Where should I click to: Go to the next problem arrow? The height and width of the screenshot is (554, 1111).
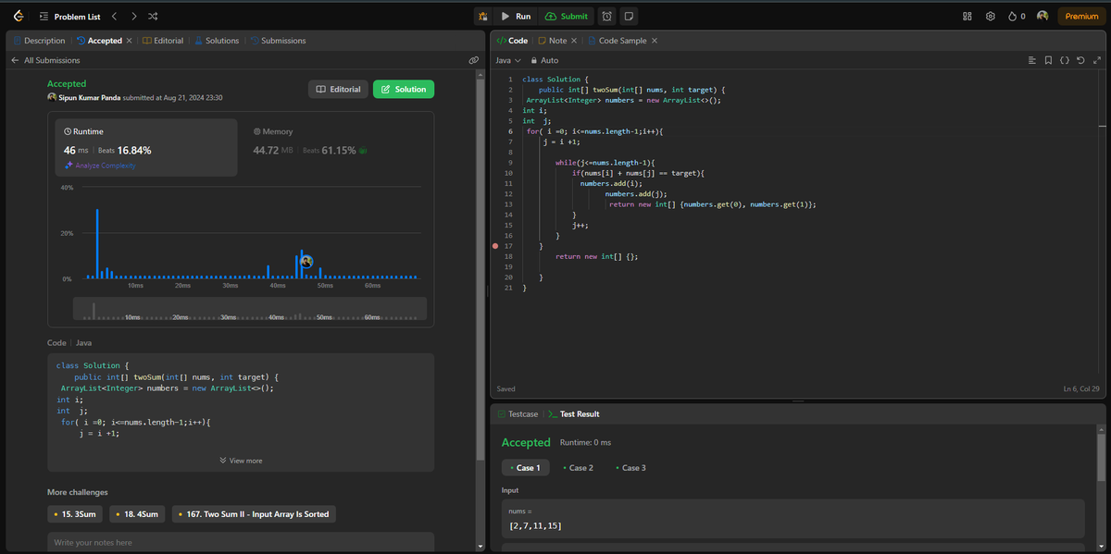(x=133, y=16)
